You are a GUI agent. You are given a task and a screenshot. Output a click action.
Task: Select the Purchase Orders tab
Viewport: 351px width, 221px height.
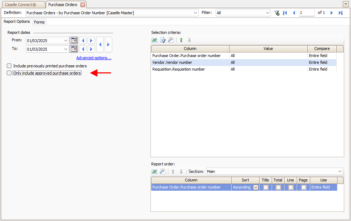click(x=63, y=5)
